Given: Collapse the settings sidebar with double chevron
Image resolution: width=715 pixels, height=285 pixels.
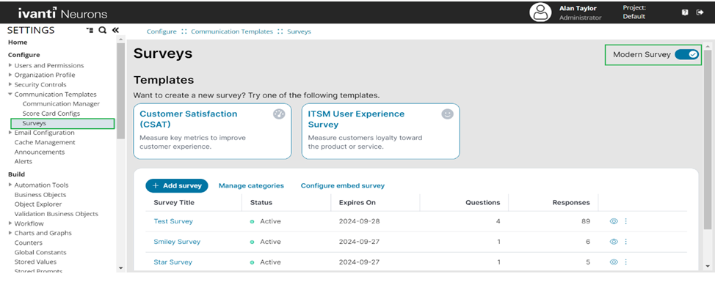Looking at the screenshot, I should tap(115, 30).
